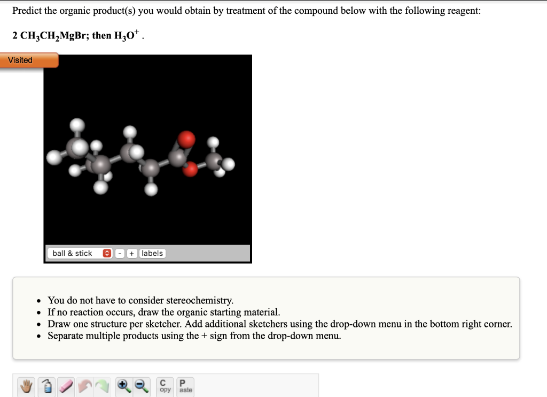Click 'If no reaction occurs' instruction line
The image size is (547, 397).
(164, 312)
